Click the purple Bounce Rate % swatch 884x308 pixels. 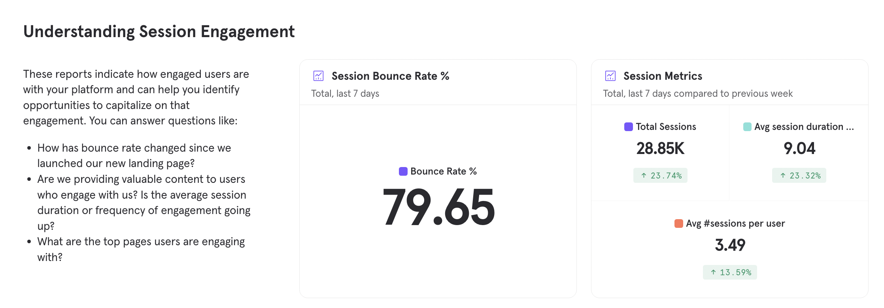coord(403,171)
